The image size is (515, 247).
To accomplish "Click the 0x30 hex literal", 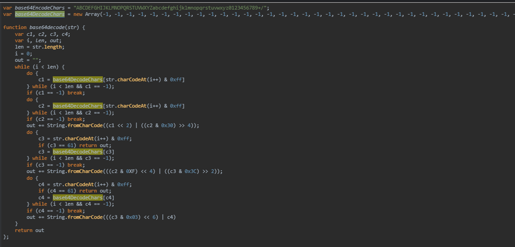I will (168, 126).
